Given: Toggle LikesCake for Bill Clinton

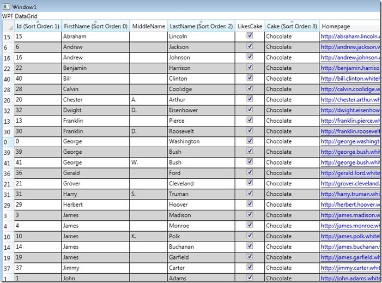Looking at the screenshot, I should coord(250,77).
